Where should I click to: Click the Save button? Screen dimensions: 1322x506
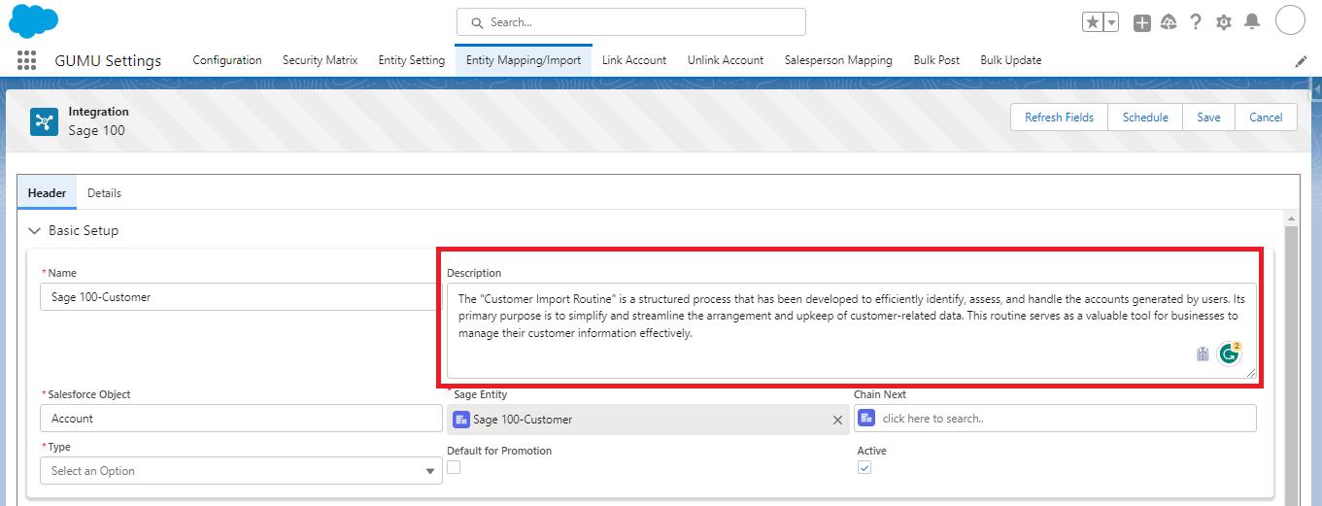[x=1208, y=118]
